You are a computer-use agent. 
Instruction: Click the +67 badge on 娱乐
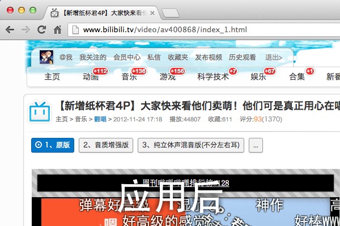coord(270,71)
